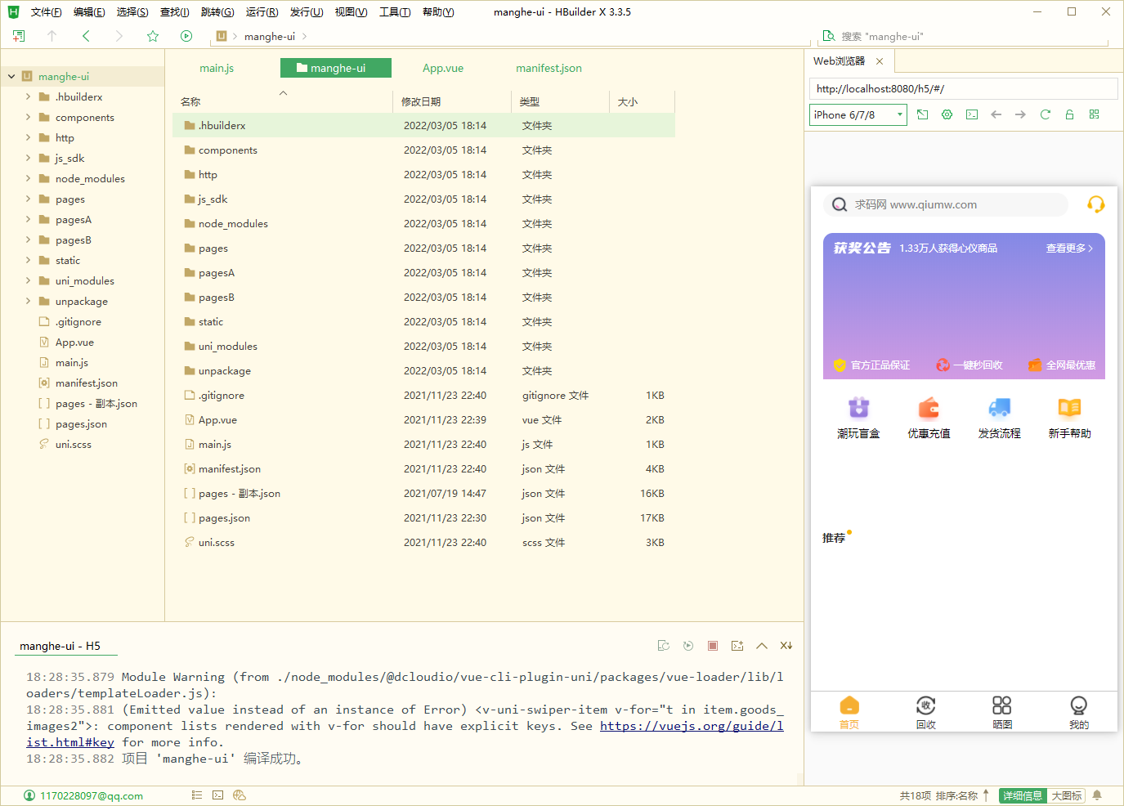
Task: Click the rerun icon in console toolbar
Action: pos(688,646)
